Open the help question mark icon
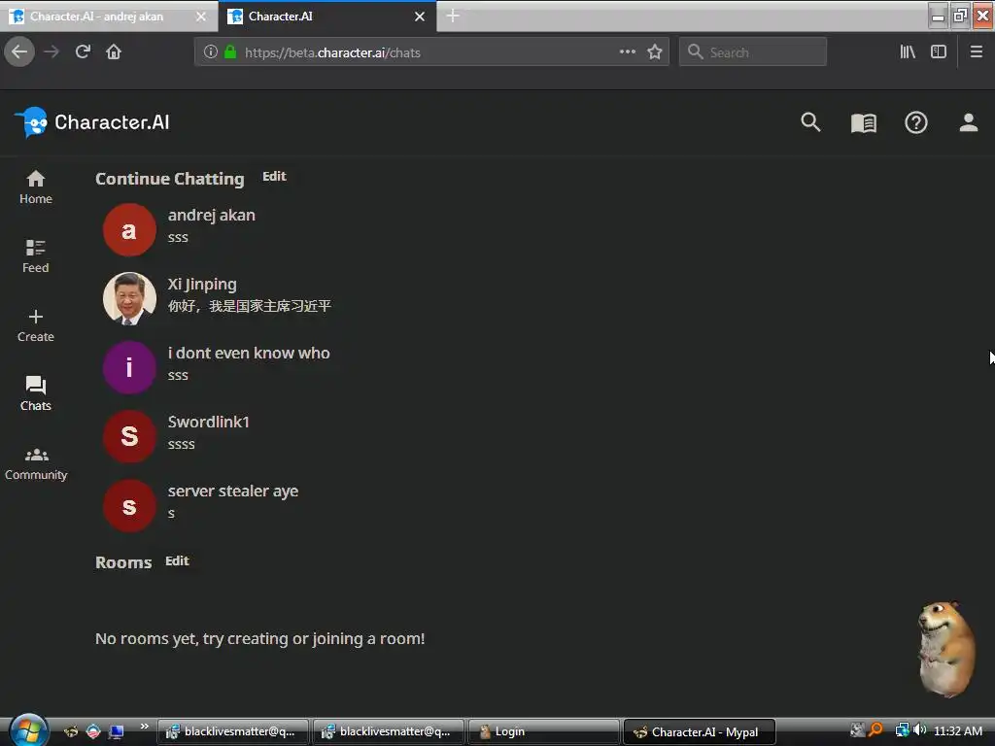The height and width of the screenshot is (746, 995). [x=915, y=122]
